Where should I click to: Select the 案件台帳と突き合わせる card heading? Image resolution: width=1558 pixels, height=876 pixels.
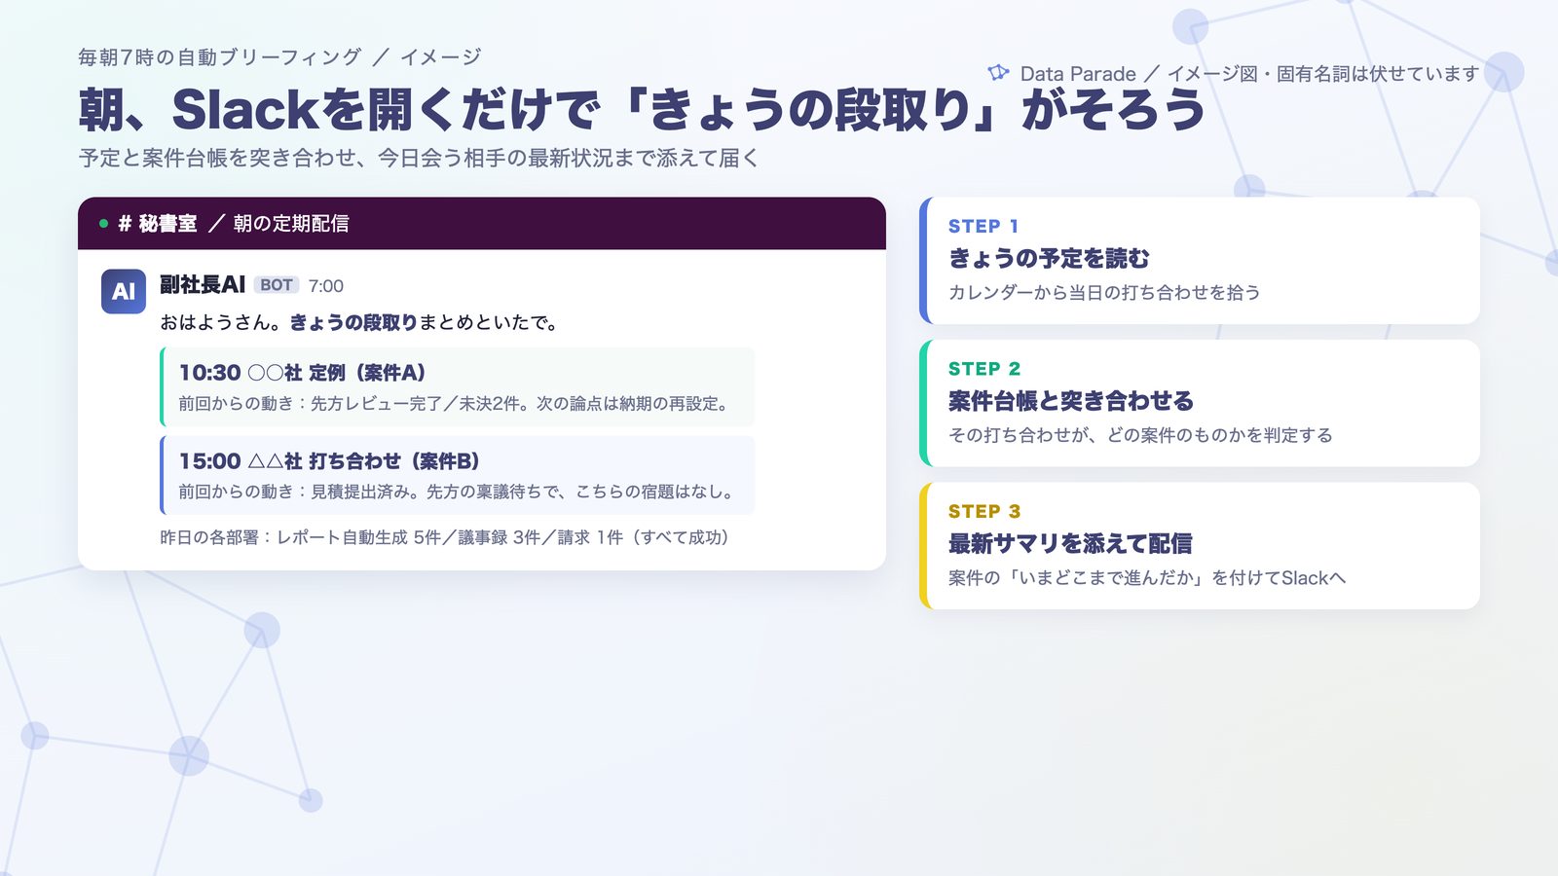point(1071,401)
